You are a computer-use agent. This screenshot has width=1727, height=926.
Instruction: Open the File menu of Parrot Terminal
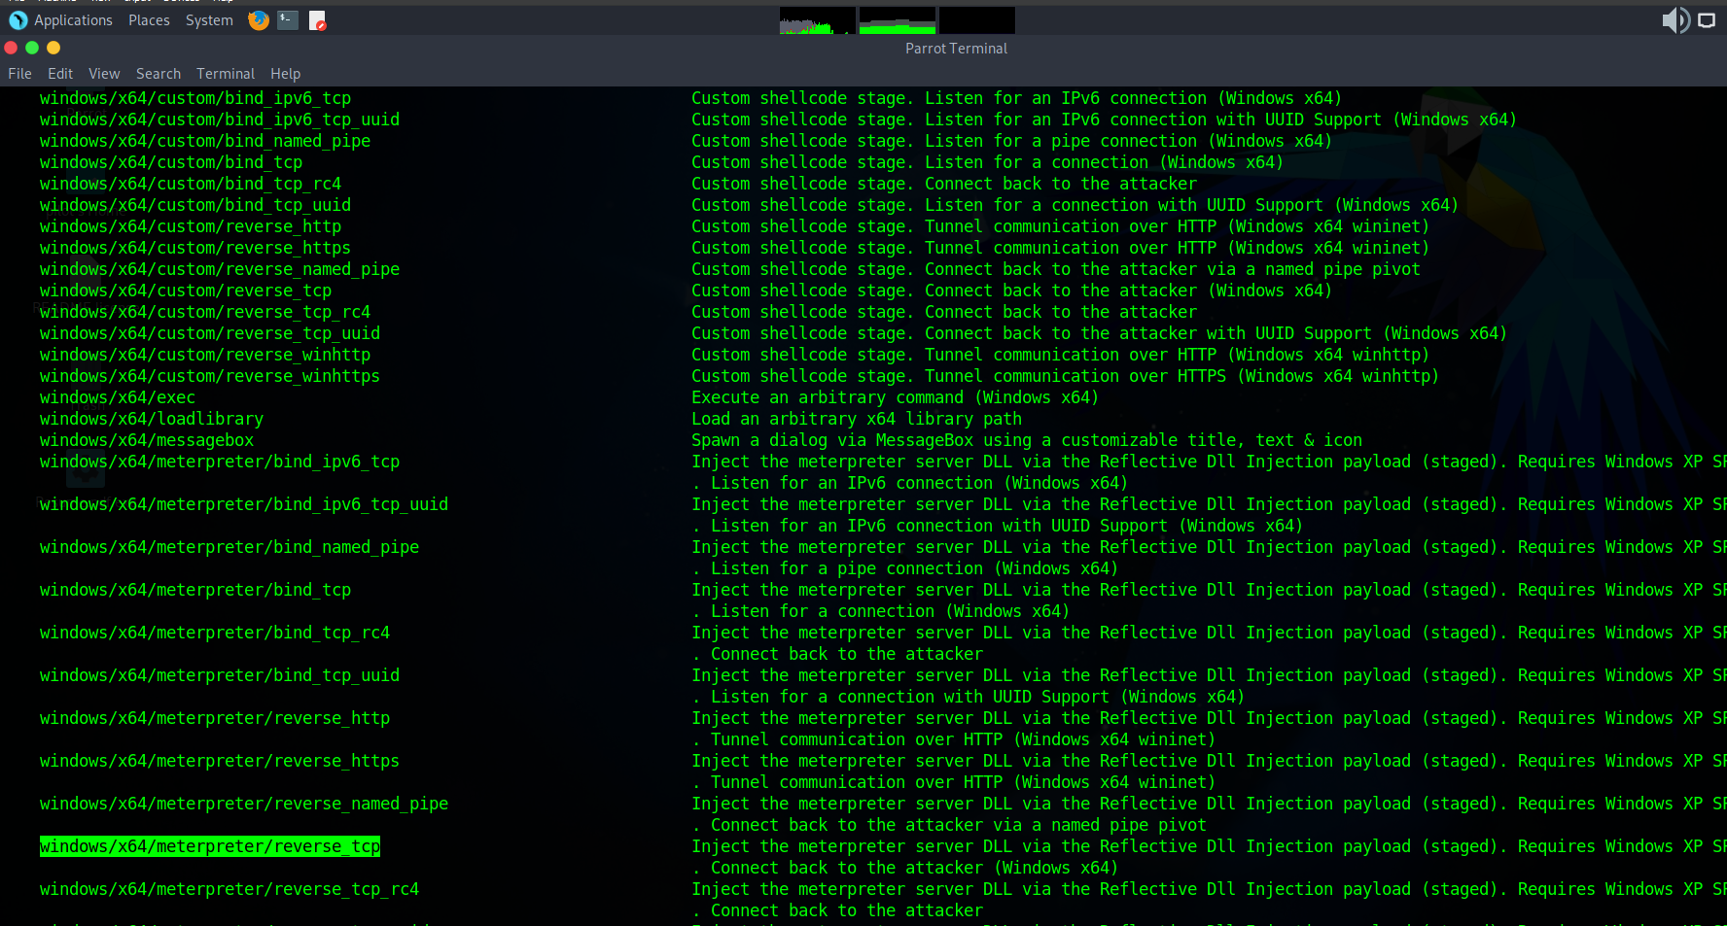[x=18, y=73]
